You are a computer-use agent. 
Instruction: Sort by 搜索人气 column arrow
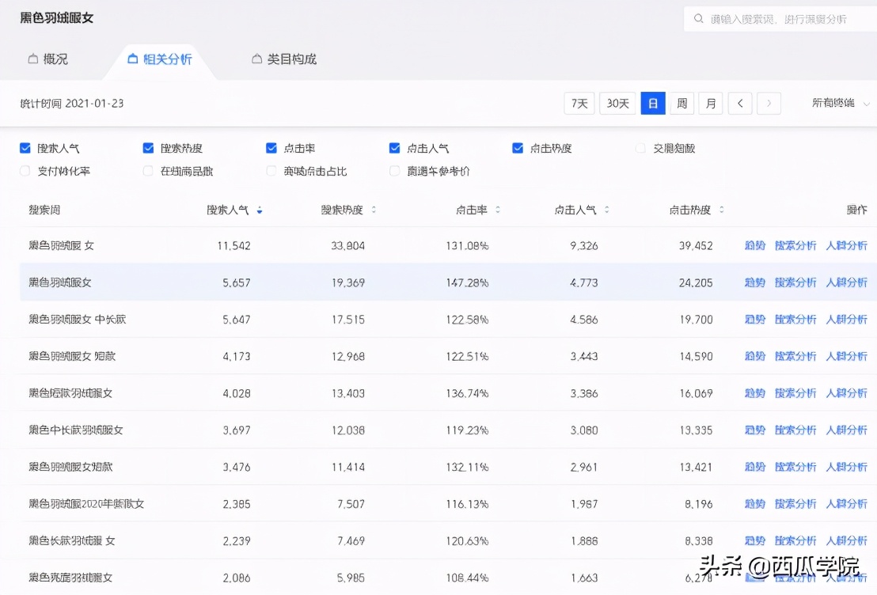[x=260, y=210]
